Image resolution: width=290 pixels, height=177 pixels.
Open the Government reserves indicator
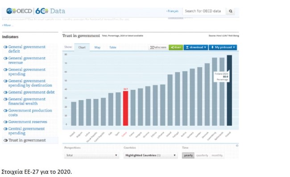click(27, 122)
